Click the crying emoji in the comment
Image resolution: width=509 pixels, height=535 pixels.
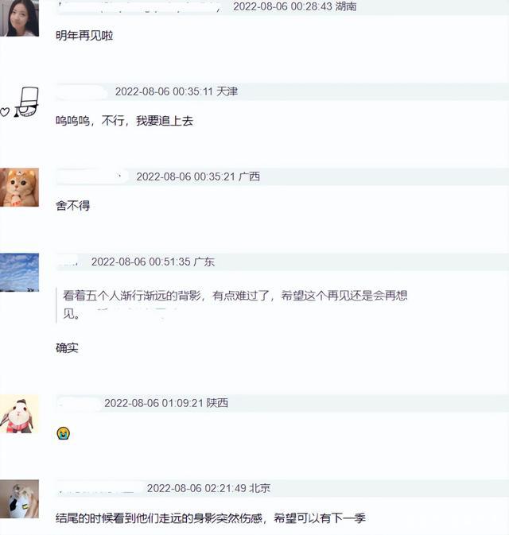(63, 433)
